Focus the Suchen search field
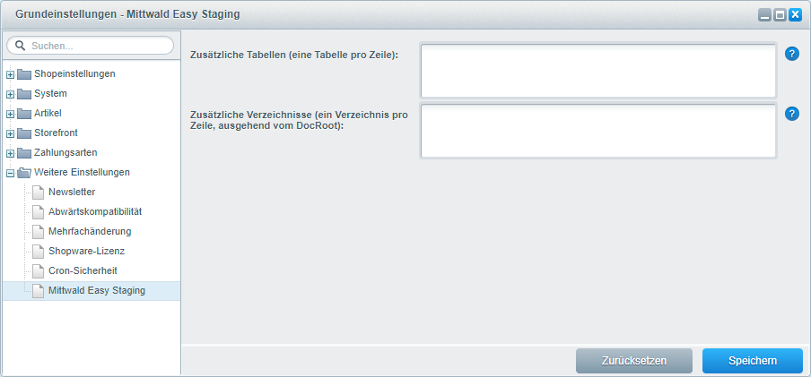The width and height of the screenshot is (811, 377). click(90, 46)
